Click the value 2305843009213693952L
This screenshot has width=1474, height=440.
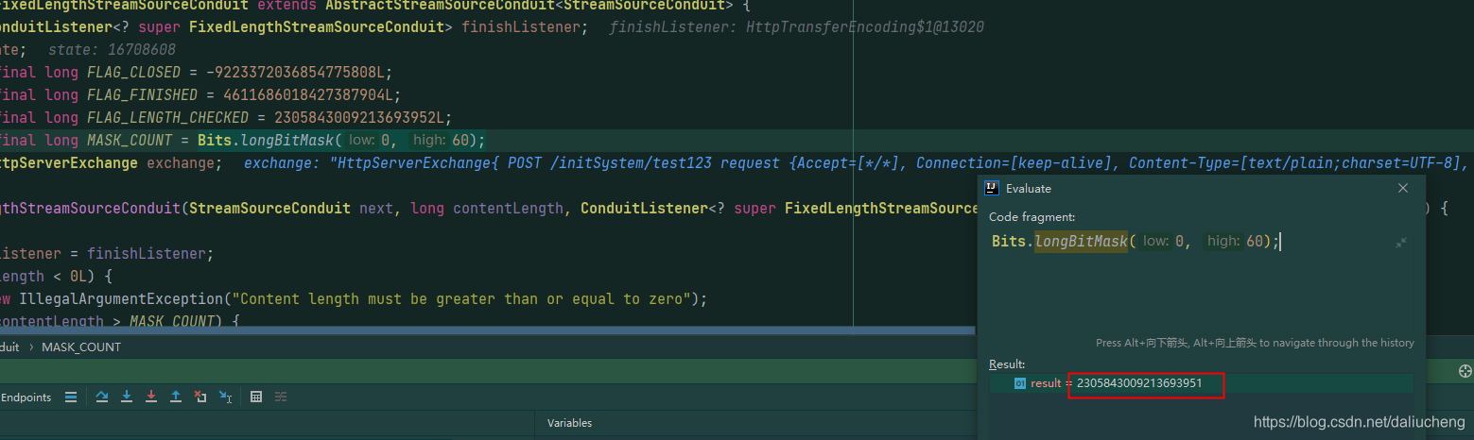pyautogui.click(x=363, y=118)
